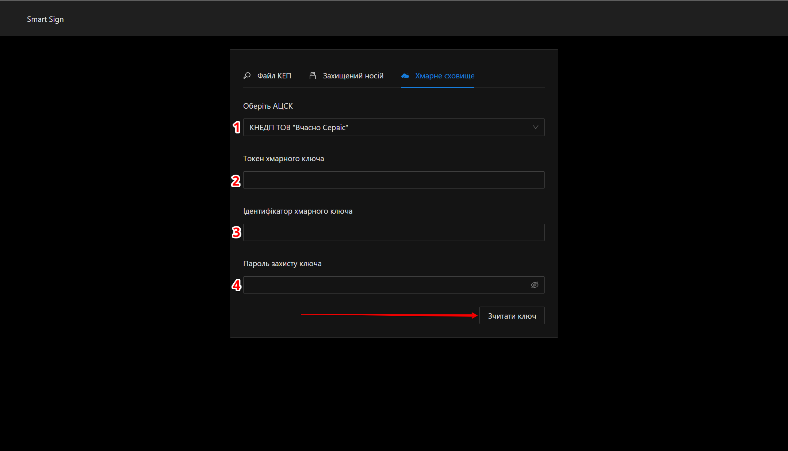The width and height of the screenshot is (788, 451).
Task: Click the red number 1 marker
Action: (x=237, y=127)
